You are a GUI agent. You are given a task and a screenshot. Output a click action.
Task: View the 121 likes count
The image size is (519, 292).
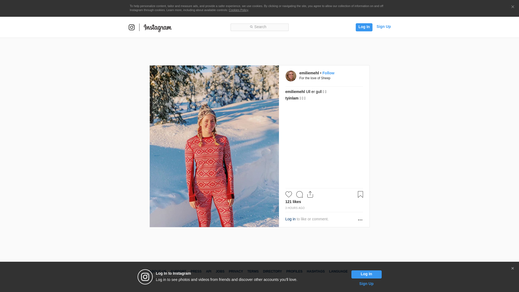click(x=293, y=202)
